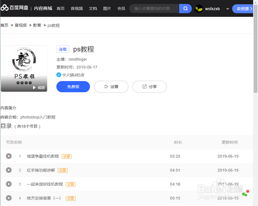Click the vertical scrollbar thumb
Screen dimensions: 258x206
[x=255, y=48]
